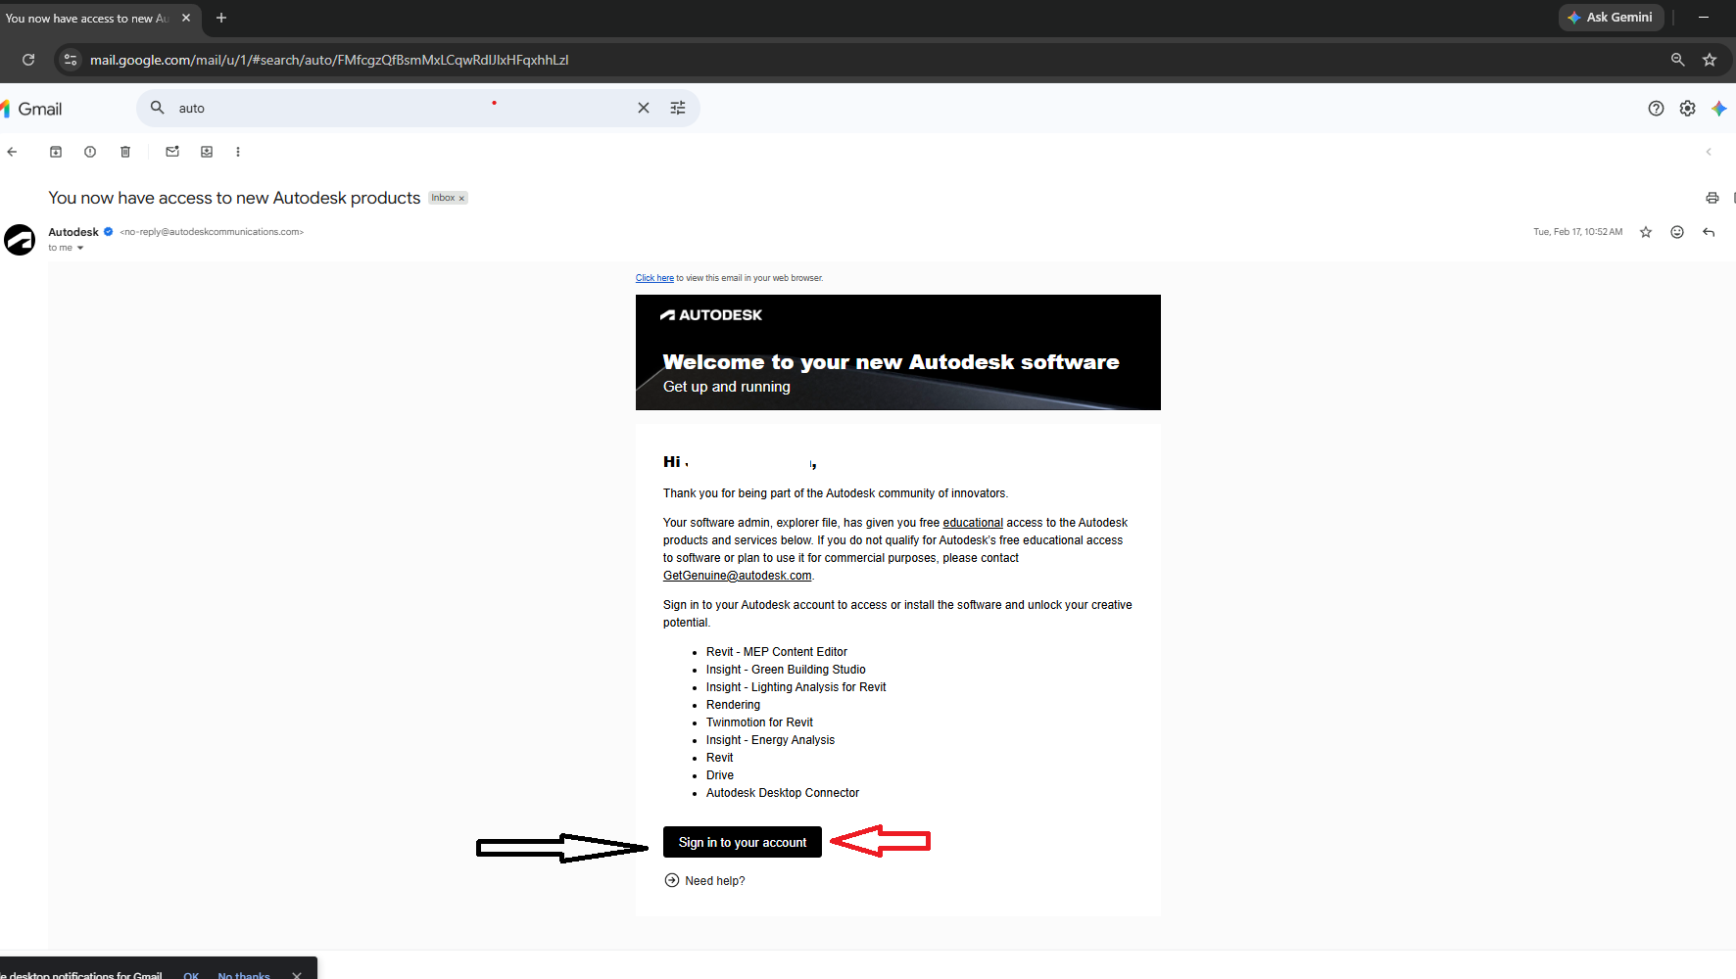Open a new browser tab
The image size is (1736, 979).
point(221,18)
